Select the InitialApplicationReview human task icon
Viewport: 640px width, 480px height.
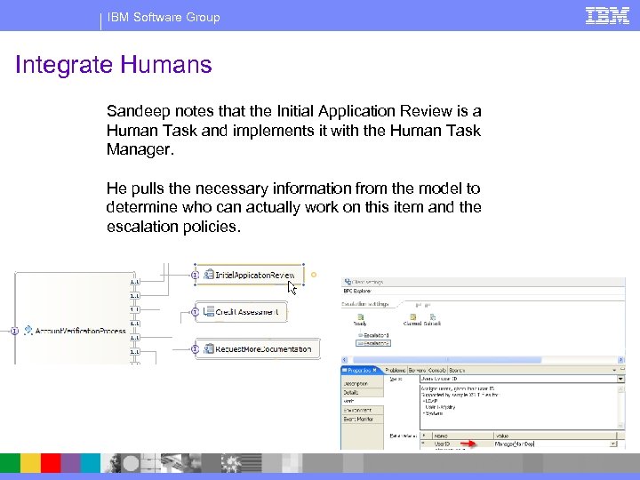[x=209, y=275]
